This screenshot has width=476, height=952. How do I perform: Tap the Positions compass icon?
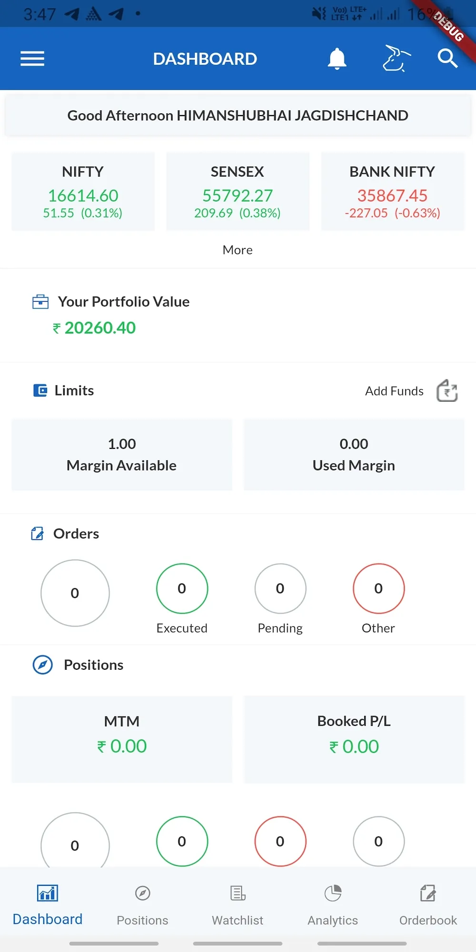point(43,665)
